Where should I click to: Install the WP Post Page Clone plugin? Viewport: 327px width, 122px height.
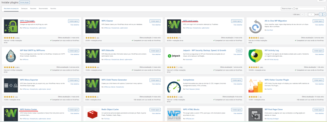[318, 110]
